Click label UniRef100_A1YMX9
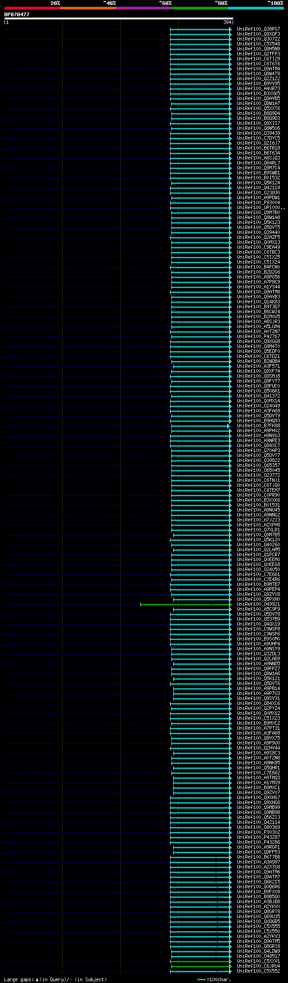Viewport: 288px width, 983px height. (x=258, y=782)
